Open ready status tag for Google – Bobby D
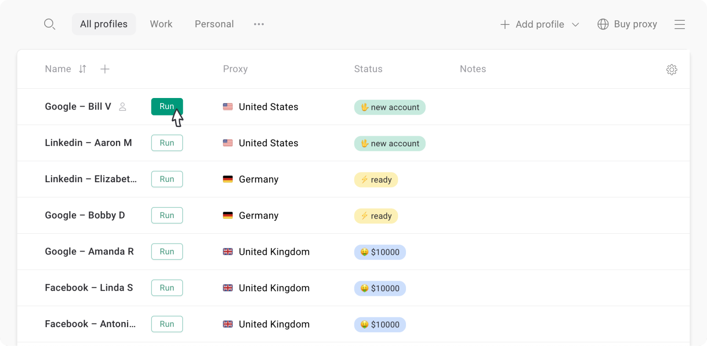707x346 pixels. pos(376,216)
